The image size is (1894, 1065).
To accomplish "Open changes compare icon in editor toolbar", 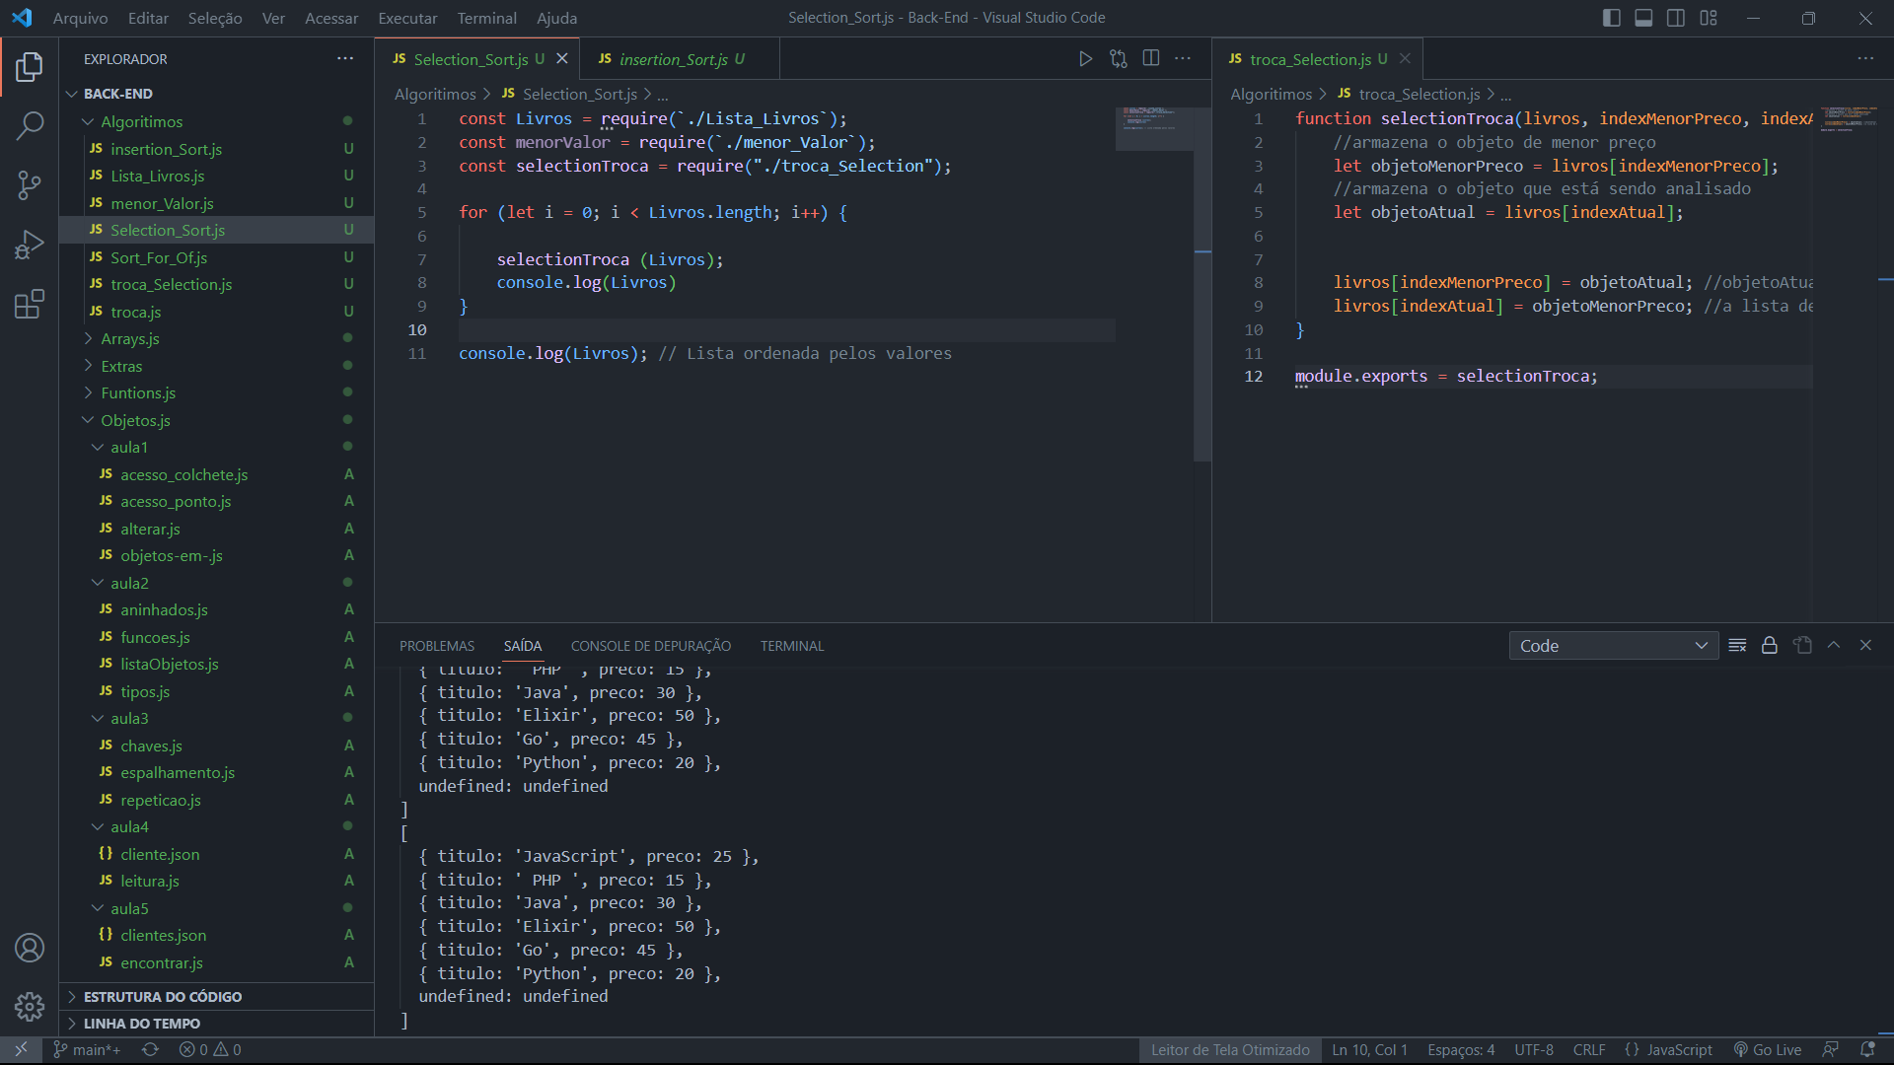I will 1118,59.
